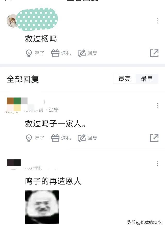Open three-dot menu for 鸣子的再造恩人 reply
The height and width of the screenshot is (228, 165).
[158, 163]
